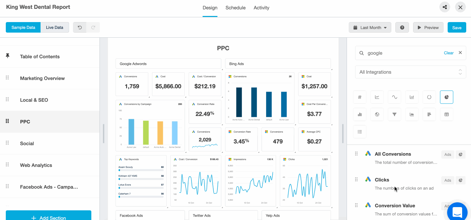Click the pie icon on the Clicks row
The height and width of the screenshot is (220, 471).
coord(460,180)
